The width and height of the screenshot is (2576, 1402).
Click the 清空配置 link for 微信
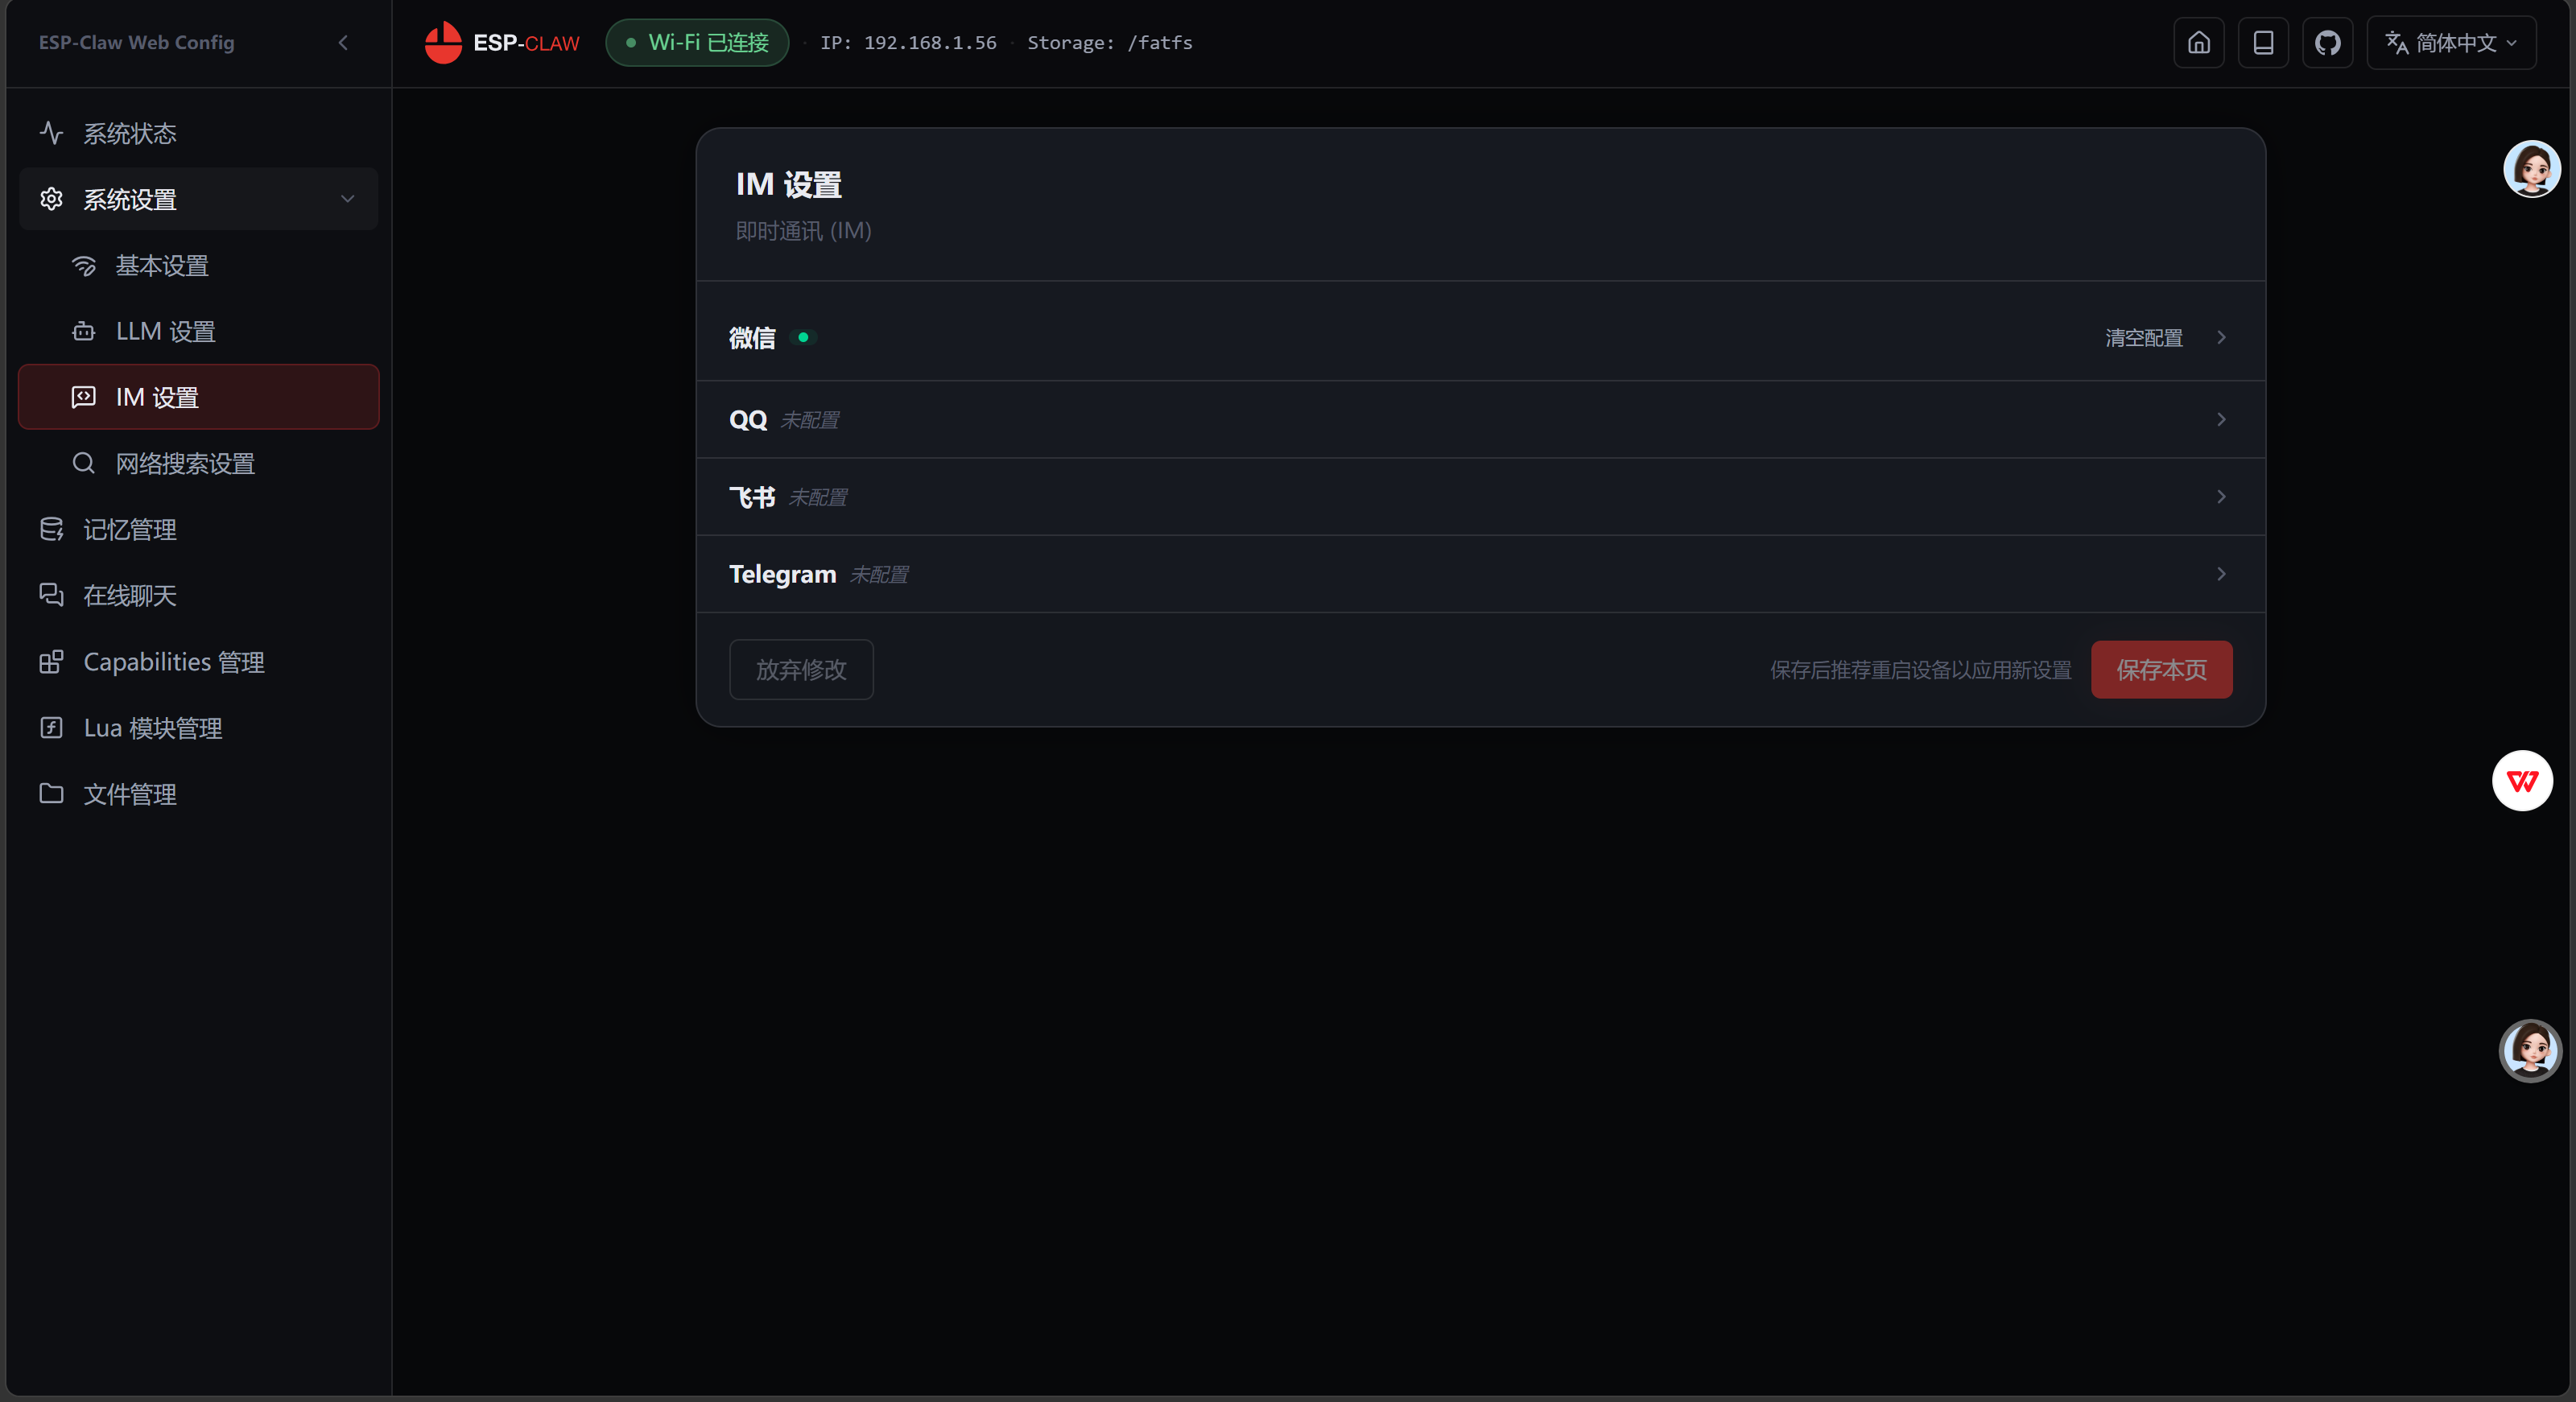click(x=2144, y=338)
